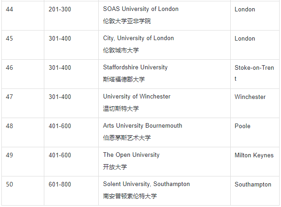Select the Chinese name 开放大学
Screen dimensions: 281x207
pos(115,167)
